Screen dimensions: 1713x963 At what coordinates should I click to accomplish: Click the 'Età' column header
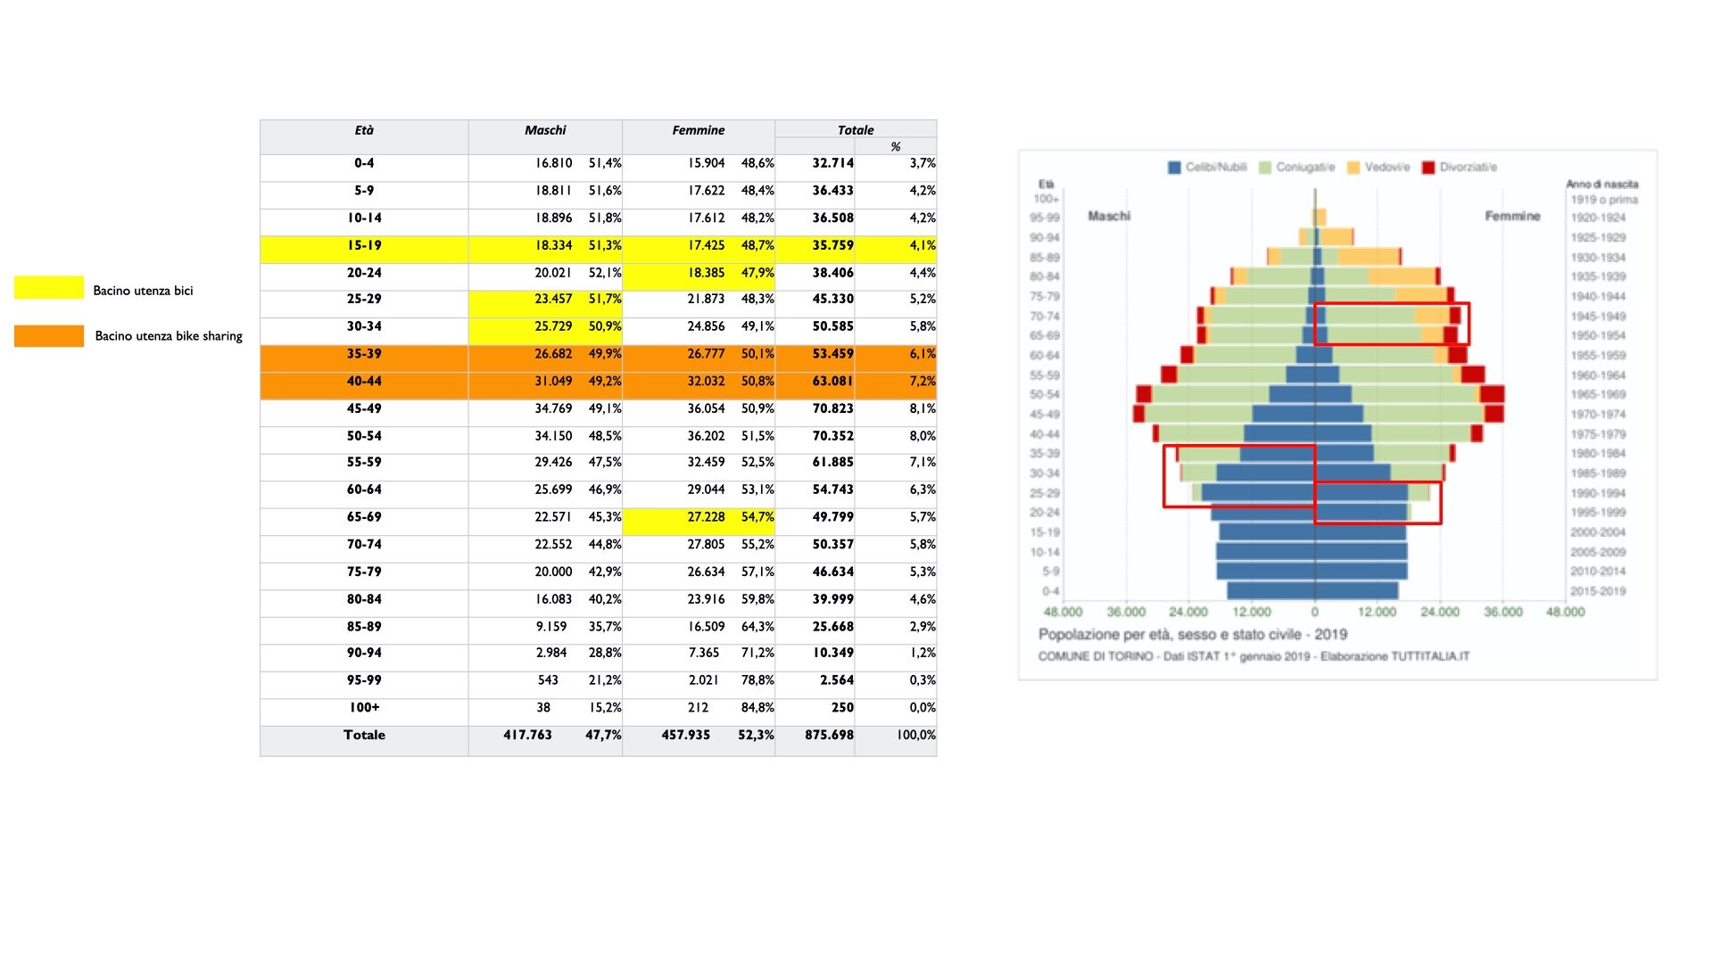pos(364,130)
